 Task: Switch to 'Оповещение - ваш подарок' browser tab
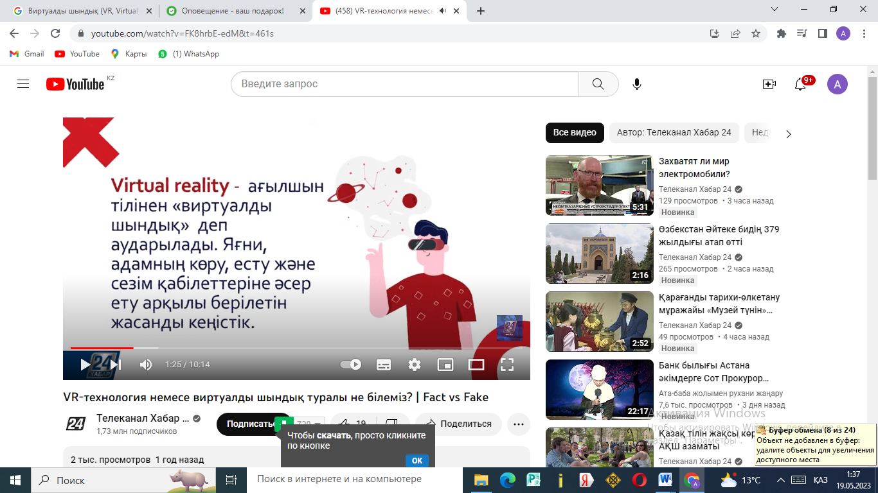[233, 11]
